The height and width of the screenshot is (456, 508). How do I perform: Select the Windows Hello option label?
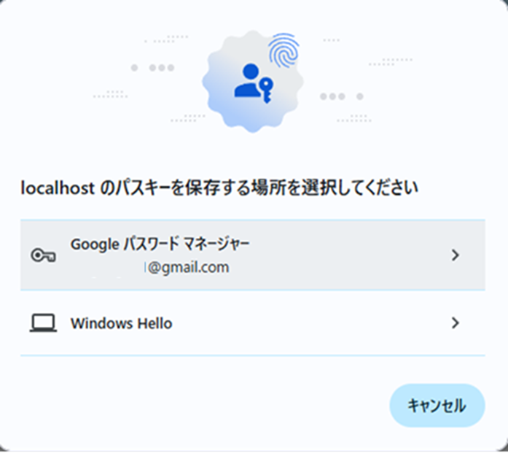122,323
